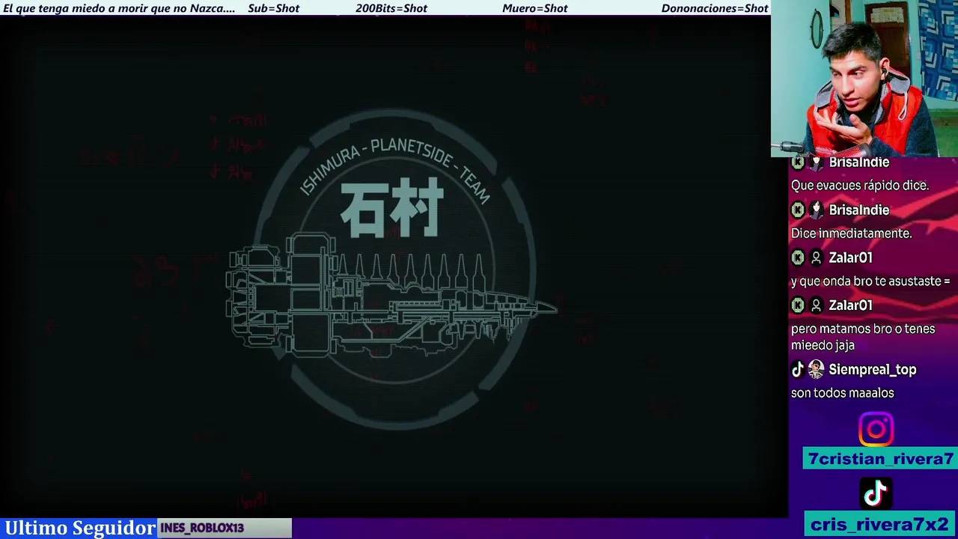Viewport: 958px width, 539px height.
Task: Click message 'pero matamos bro o tenes mieedo jaja'
Action: 863,337
